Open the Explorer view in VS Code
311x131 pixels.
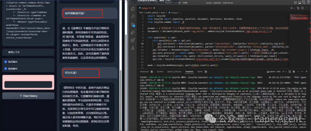[133, 9]
